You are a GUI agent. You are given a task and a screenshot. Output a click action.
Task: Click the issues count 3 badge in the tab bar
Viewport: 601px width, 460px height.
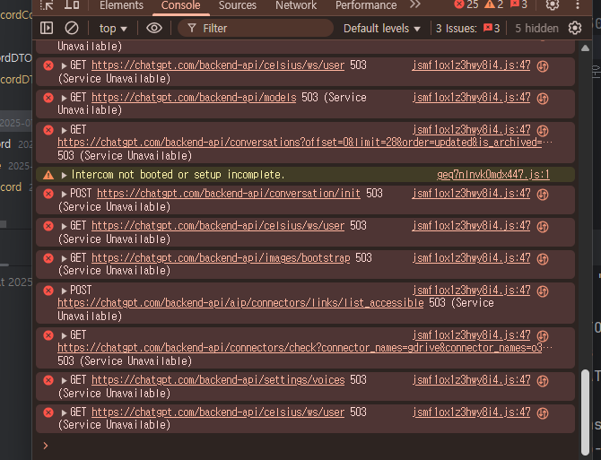tap(519, 4)
